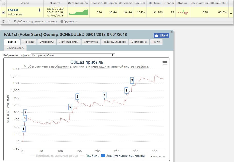Sort by the 'История прибы' column header

78,3
